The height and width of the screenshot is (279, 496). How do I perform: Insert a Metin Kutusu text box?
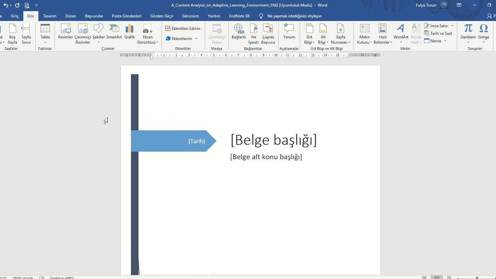point(364,34)
